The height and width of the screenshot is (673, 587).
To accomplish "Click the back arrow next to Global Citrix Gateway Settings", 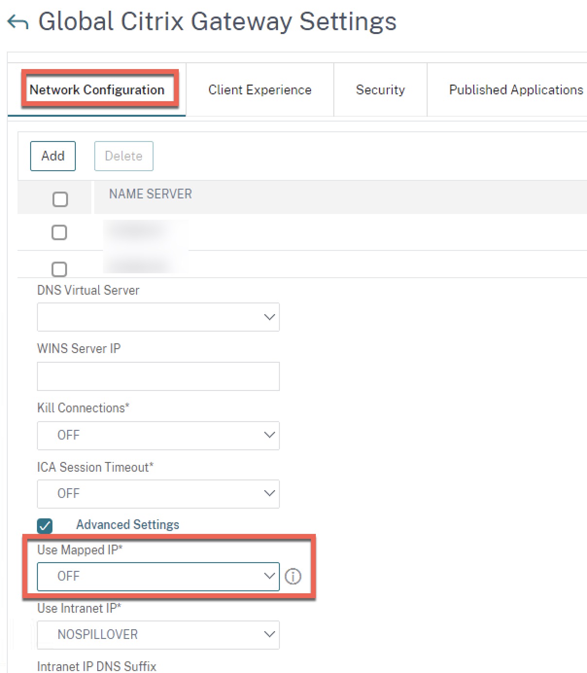I will (x=18, y=21).
